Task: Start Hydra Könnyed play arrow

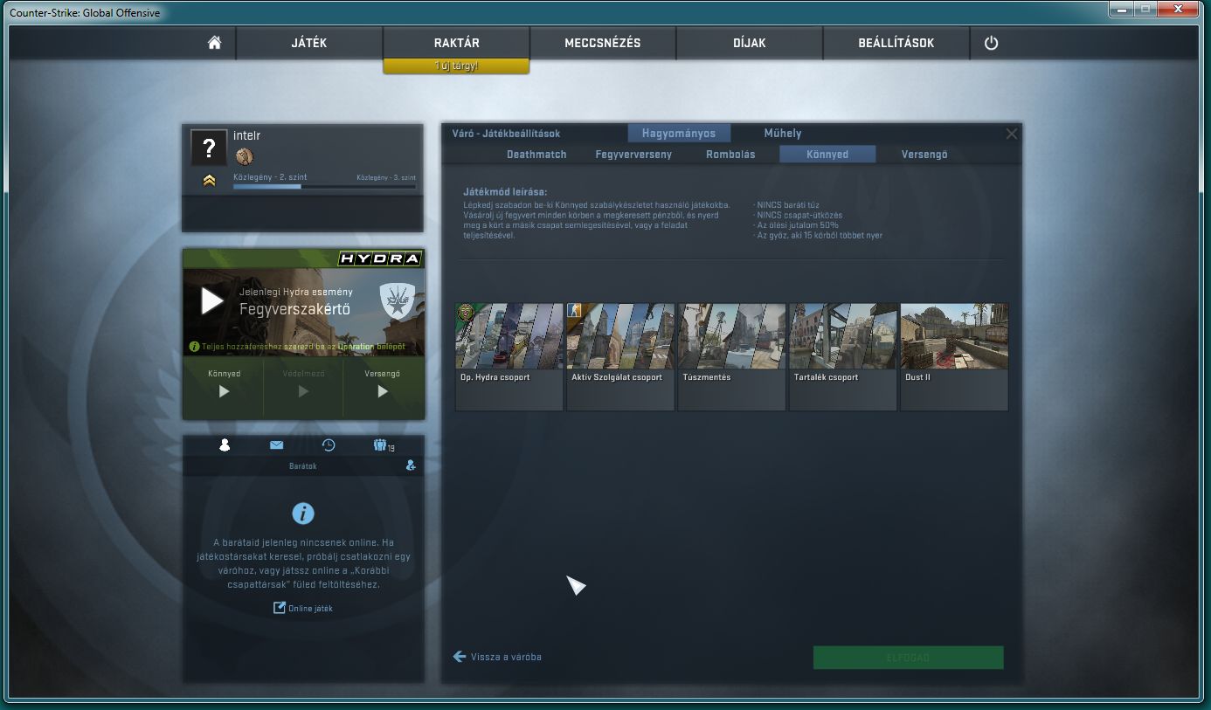Action: pyautogui.click(x=224, y=391)
